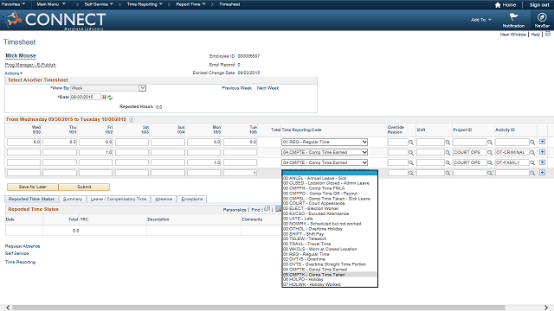Click Activity ID lookup next to OT-CRIMINAL
The width and height of the screenshot is (554, 311).
532,152
